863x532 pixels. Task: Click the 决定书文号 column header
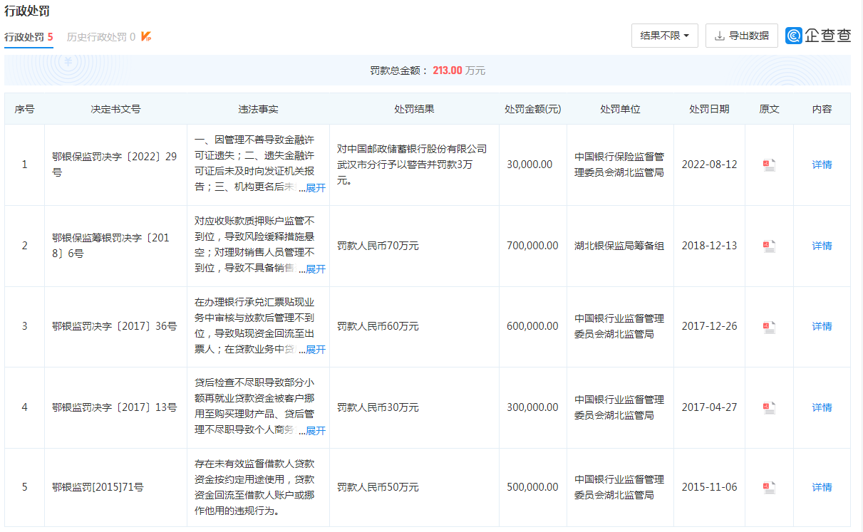pyautogui.click(x=115, y=110)
